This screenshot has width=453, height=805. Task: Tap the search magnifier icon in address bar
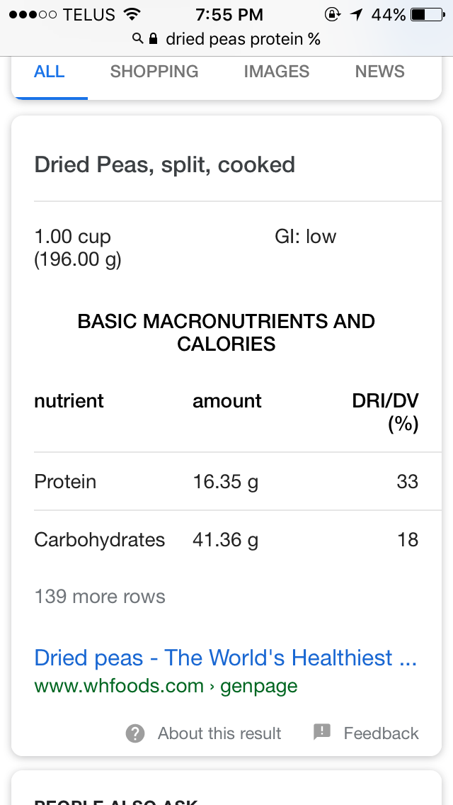[138, 39]
